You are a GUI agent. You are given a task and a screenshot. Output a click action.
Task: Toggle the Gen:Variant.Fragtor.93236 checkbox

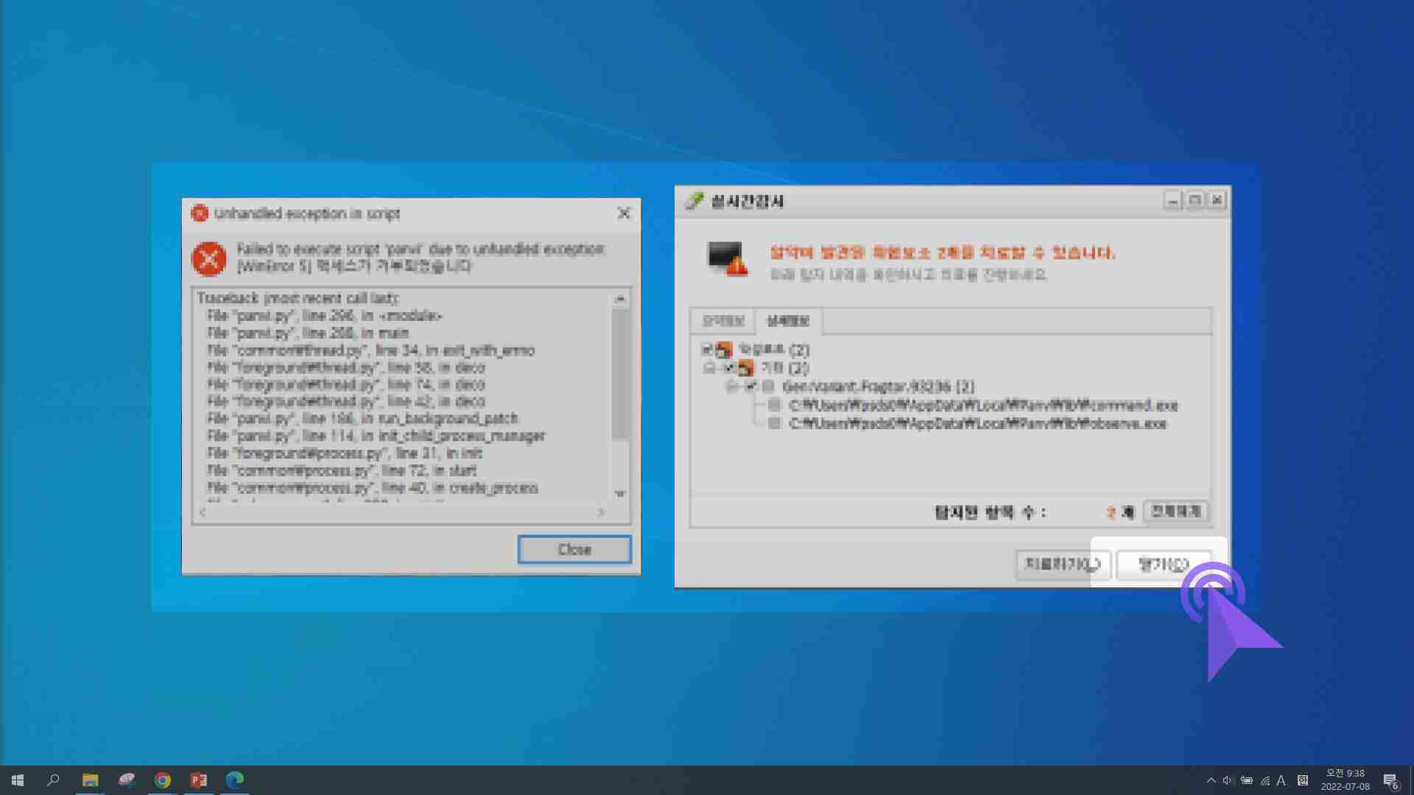tap(750, 386)
